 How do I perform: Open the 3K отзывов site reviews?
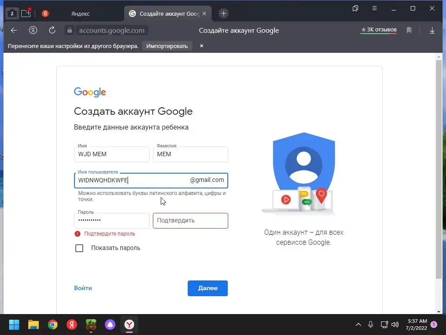coord(378,30)
